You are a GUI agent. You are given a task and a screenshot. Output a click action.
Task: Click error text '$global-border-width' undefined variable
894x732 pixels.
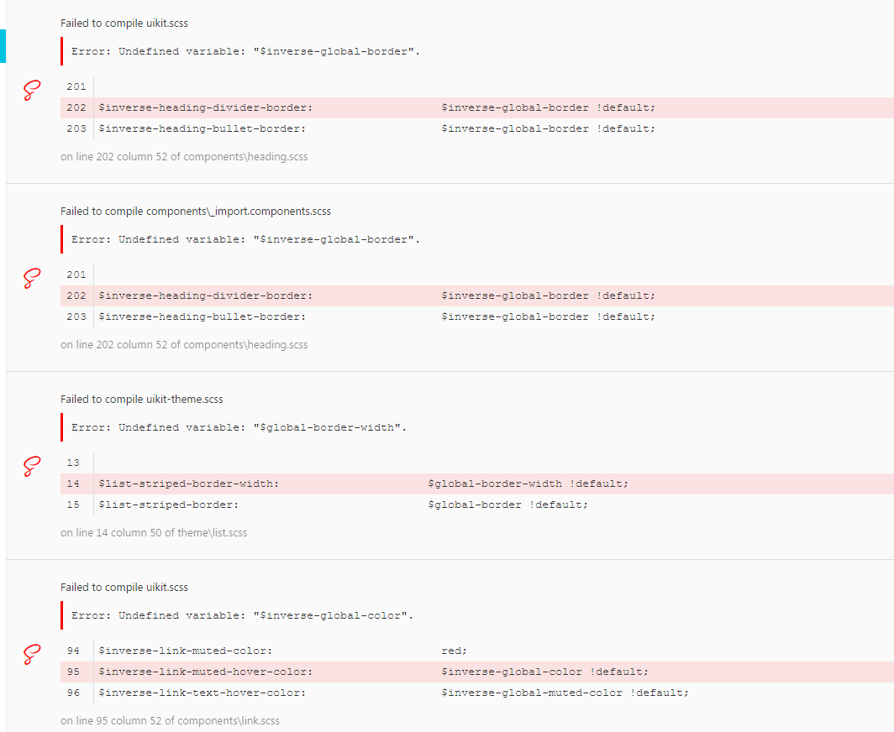[239, 427]
